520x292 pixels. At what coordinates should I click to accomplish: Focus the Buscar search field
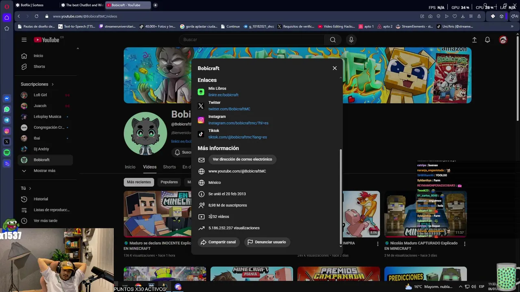point(251,40)
